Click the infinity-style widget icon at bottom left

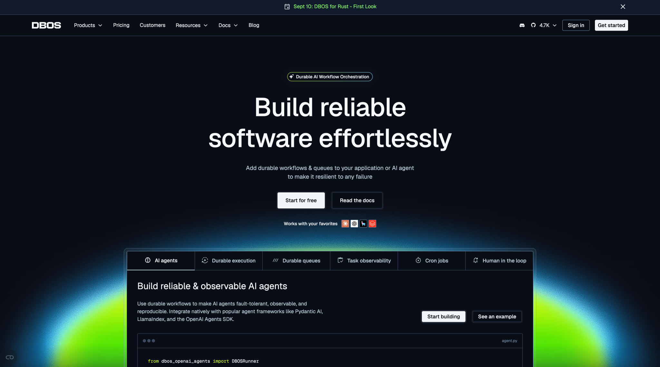10,357
